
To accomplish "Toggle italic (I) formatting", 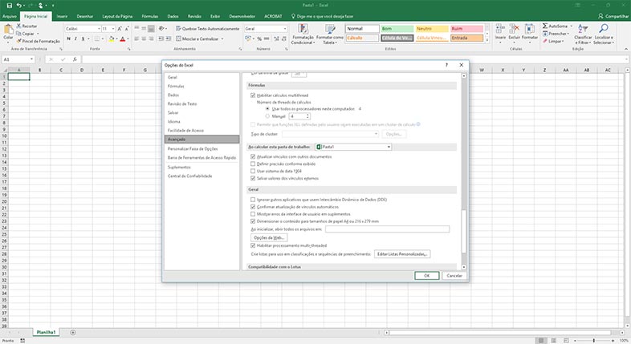I will pyautogui.click(x=75, y=38).
